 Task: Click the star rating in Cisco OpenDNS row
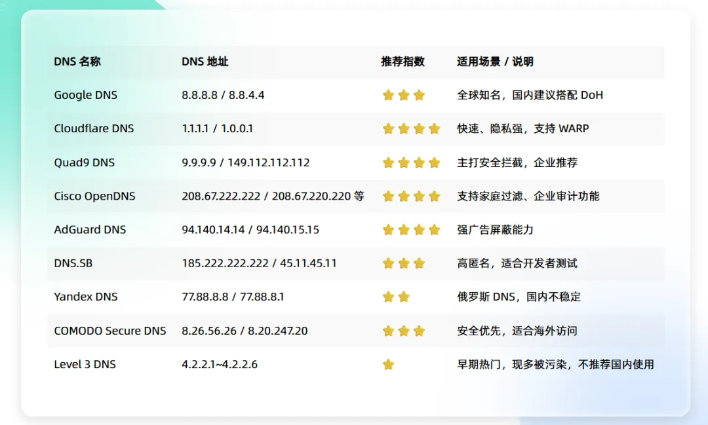[411, 196]
